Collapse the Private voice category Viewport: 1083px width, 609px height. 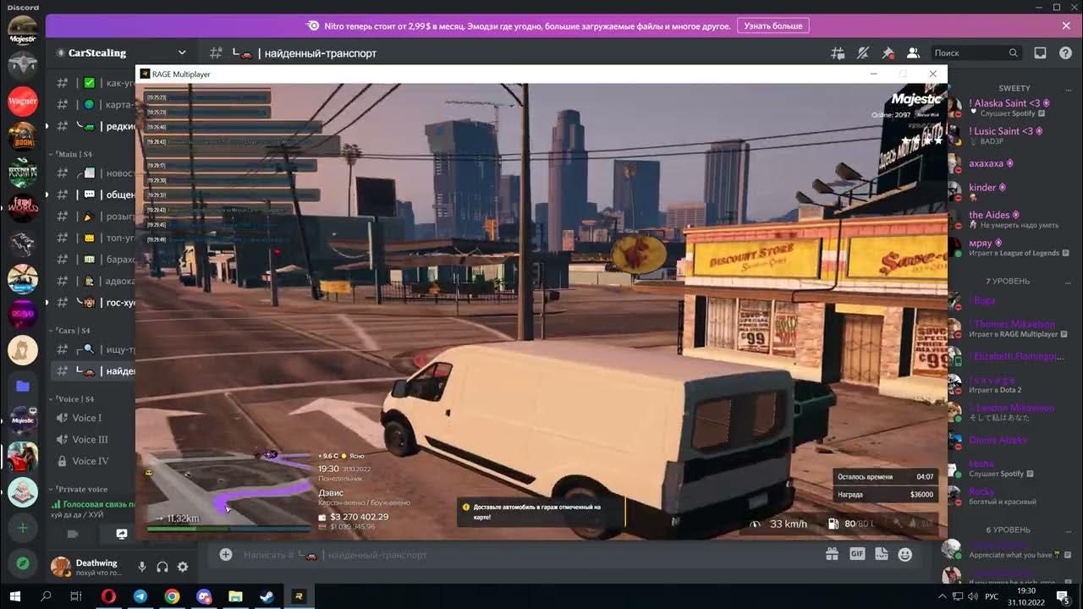click(x=80, y=489)
